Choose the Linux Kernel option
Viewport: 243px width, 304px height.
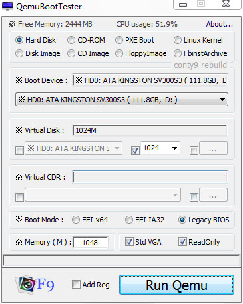[178, 40]
